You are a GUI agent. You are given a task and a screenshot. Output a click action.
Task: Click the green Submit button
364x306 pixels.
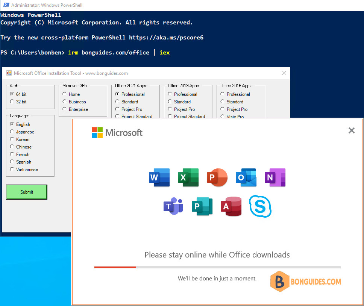(x=27, y=192)
